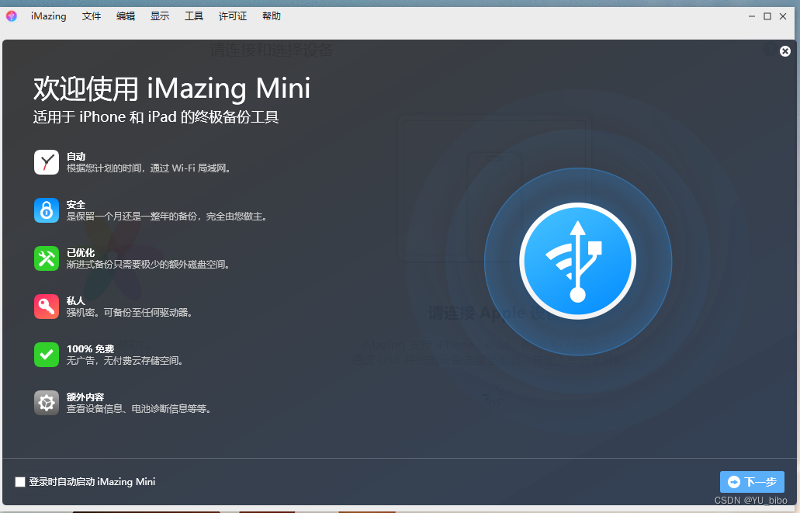Image resolution: width=800 pixels, height=513 pixels.
Task: Click the 额外内容 feature heading
Action: tap(85, 397)
